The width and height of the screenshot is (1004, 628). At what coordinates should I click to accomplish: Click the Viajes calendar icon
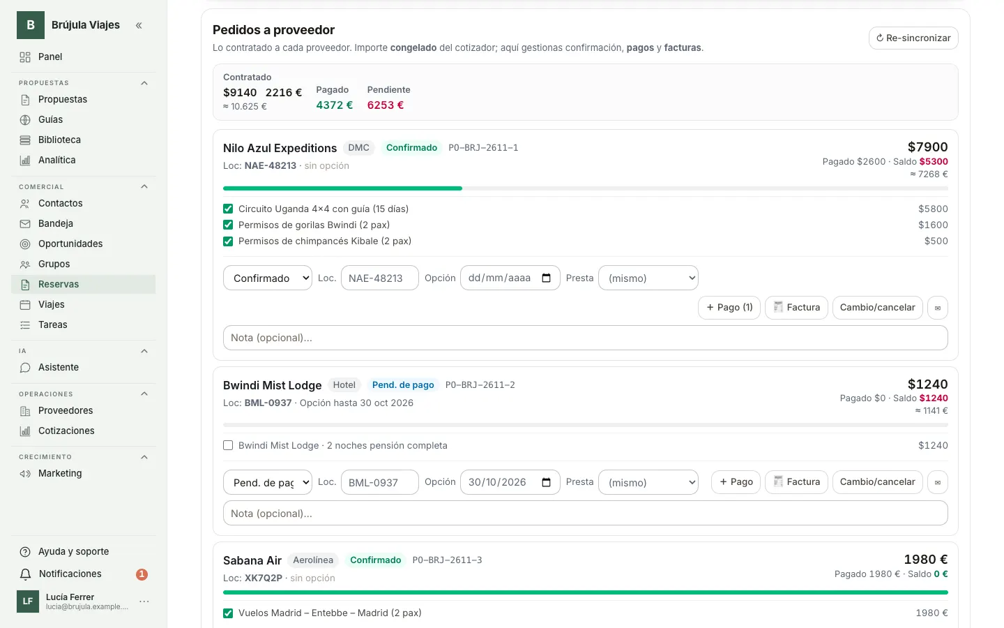(x=25, y=305)
